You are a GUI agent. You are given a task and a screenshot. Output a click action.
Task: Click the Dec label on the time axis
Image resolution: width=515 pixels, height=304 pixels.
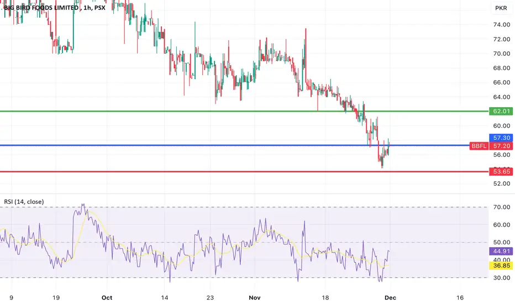[x=390, y=298]
